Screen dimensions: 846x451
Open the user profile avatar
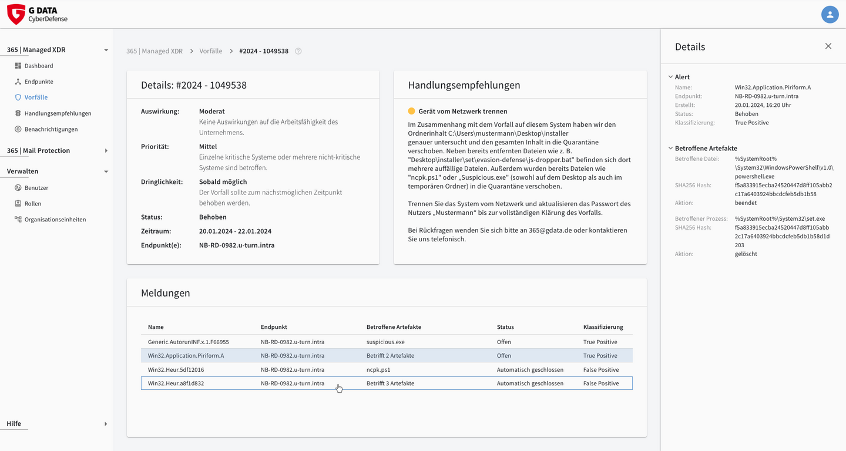coord(830,15)
